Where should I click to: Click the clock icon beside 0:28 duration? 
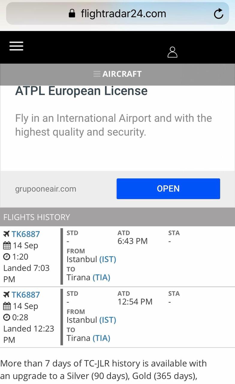[7, 317]
